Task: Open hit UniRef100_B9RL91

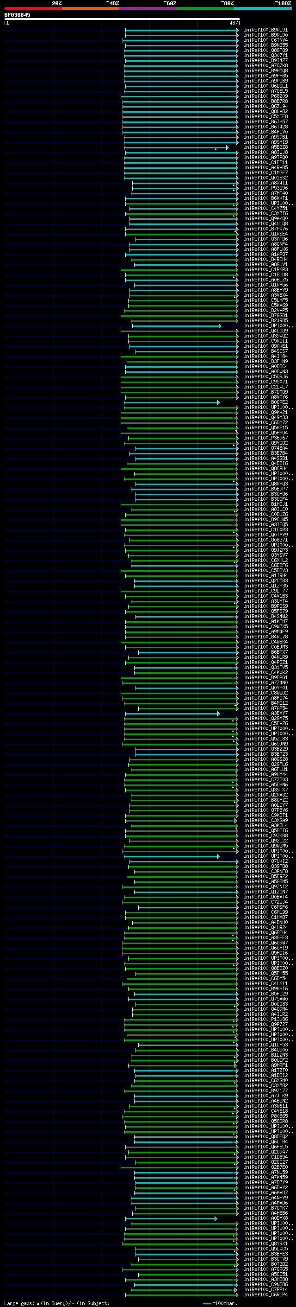Action: [265, 30]
